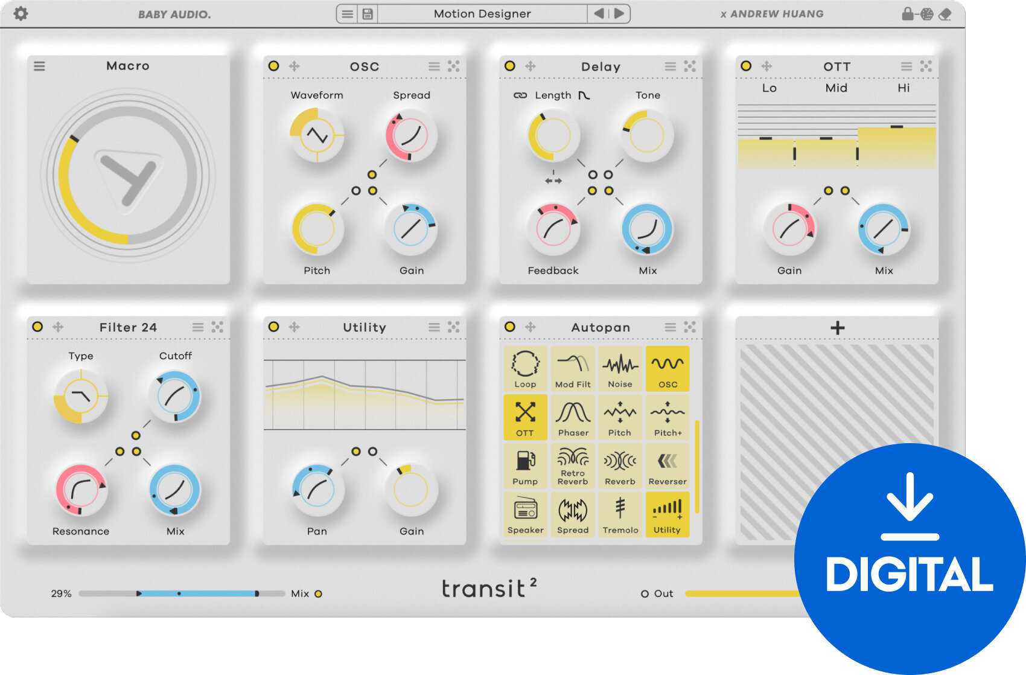Toggle the Delay module power dot

click(510, 66)
